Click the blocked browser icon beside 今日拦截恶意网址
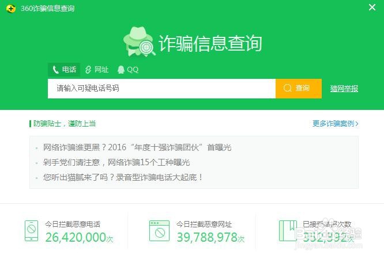Viewport: 384px width, 259px height. click(x=160, y=231)
